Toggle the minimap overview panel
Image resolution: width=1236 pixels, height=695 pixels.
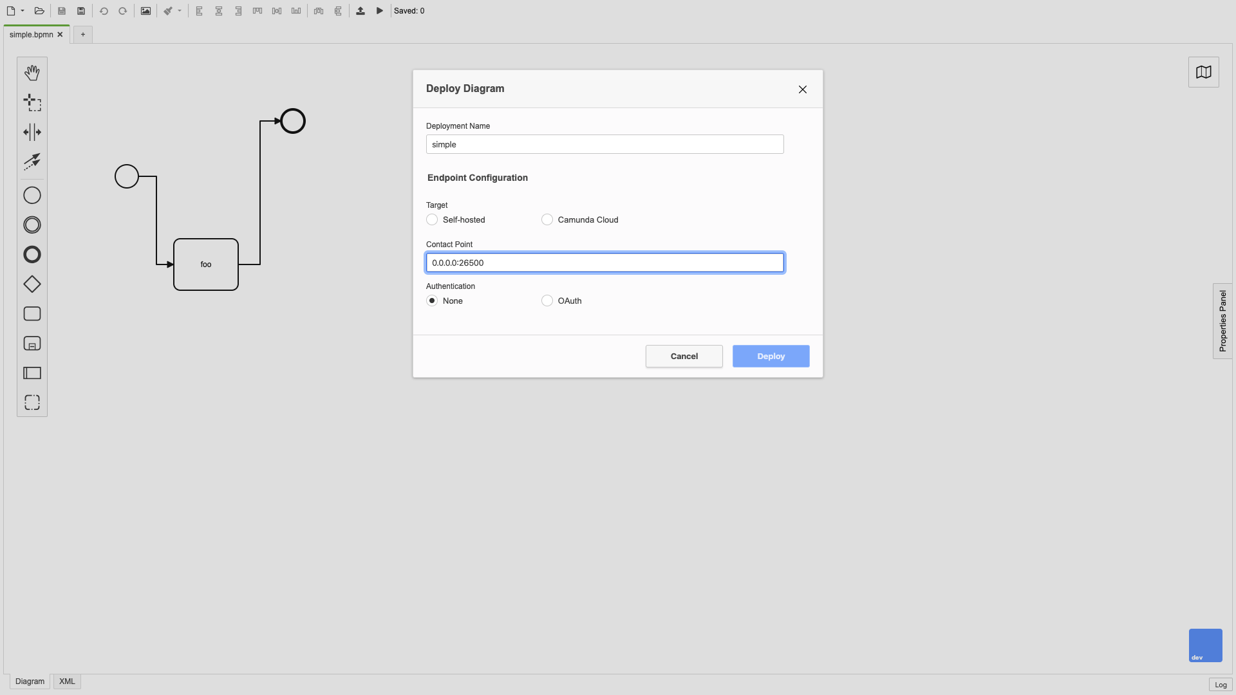coord(1204,71)
